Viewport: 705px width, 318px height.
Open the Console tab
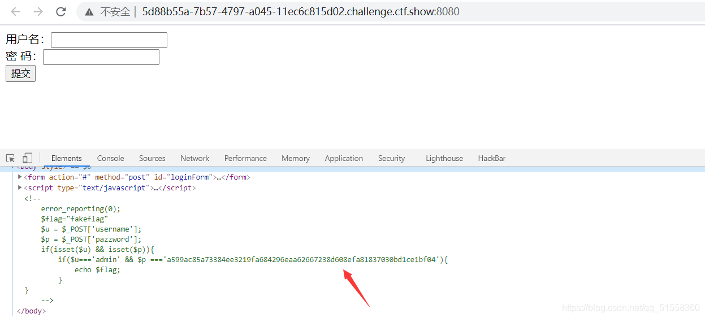pyautogui.click(x=110, y=158)
